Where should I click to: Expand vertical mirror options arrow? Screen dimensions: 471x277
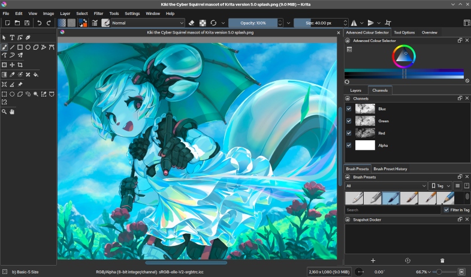coord(379,23)
